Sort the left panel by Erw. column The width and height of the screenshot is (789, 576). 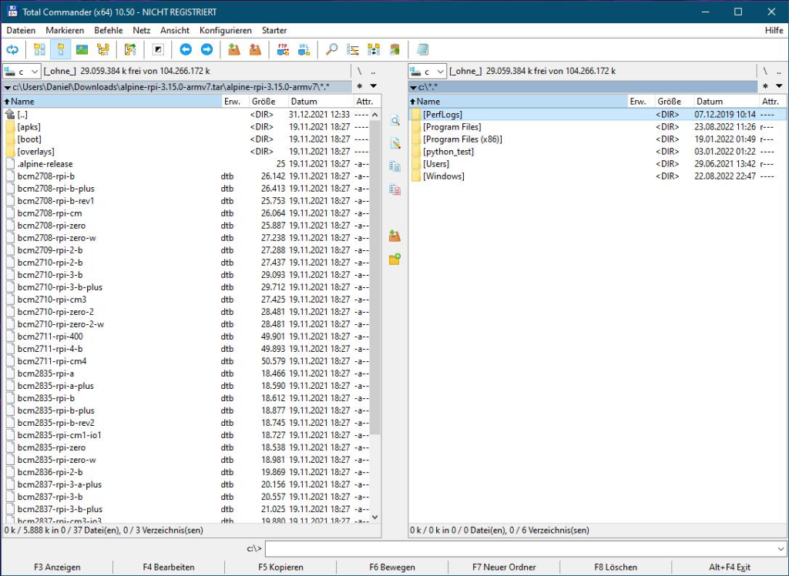pos(235,101)
